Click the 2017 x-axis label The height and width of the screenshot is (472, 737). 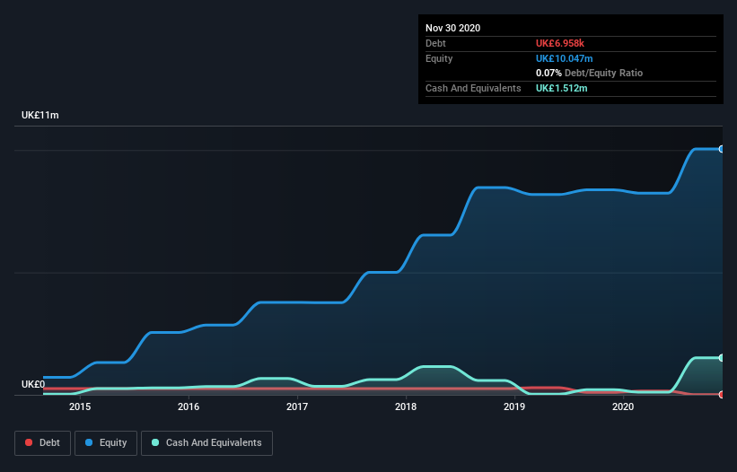click(297, 406)
